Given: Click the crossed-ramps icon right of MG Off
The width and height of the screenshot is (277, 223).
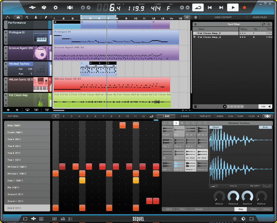Looking at the screenshot, I should point(267,186).
